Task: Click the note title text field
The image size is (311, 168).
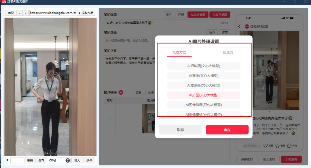Action: tap(167, 23)
